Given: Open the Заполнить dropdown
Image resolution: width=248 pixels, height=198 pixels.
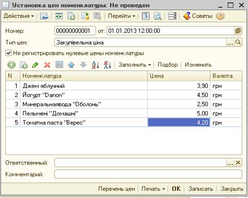Looking at the screenshot, I should click(134, 65).
